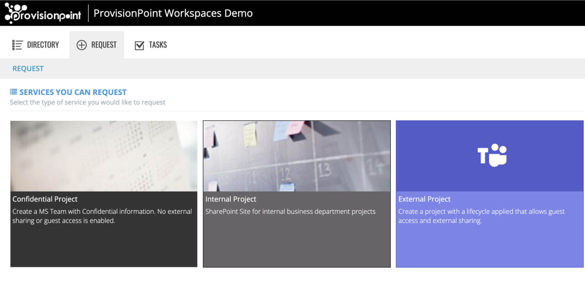Click the ProvisionPoint logo
Viewport: 585px width, 293px height.
pos(43,13)
